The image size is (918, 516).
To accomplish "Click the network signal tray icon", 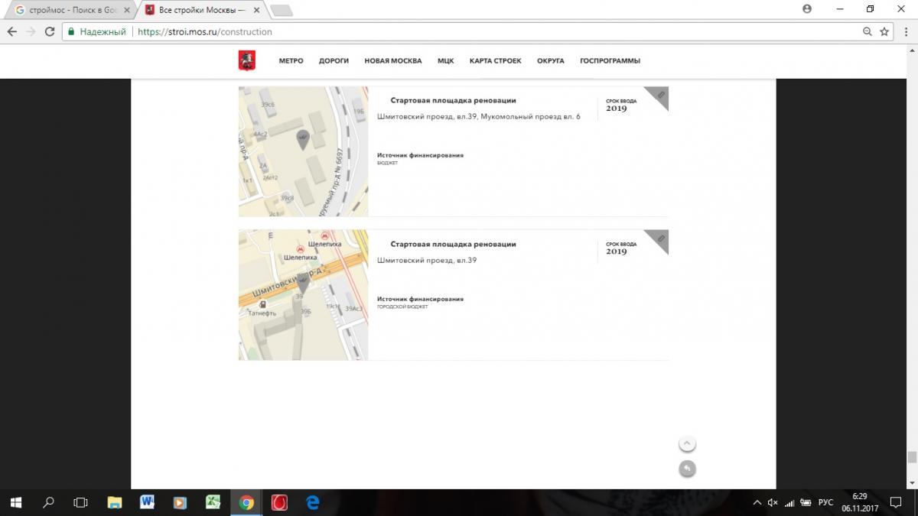I will 789,503.
